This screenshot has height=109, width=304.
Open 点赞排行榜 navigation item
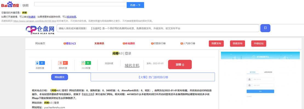158,44
